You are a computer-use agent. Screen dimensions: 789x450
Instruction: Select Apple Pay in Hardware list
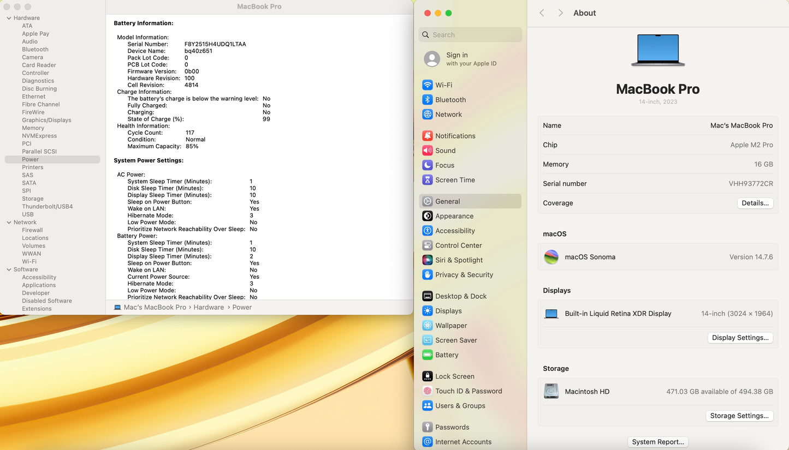(x=35, y=34)
